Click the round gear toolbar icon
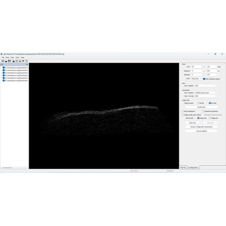The image size is (226, 226). click(23, 61)
